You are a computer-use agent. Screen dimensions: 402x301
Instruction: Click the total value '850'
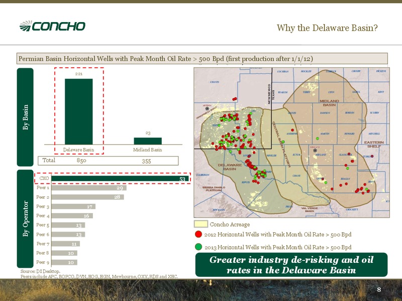tap(81, 161)
